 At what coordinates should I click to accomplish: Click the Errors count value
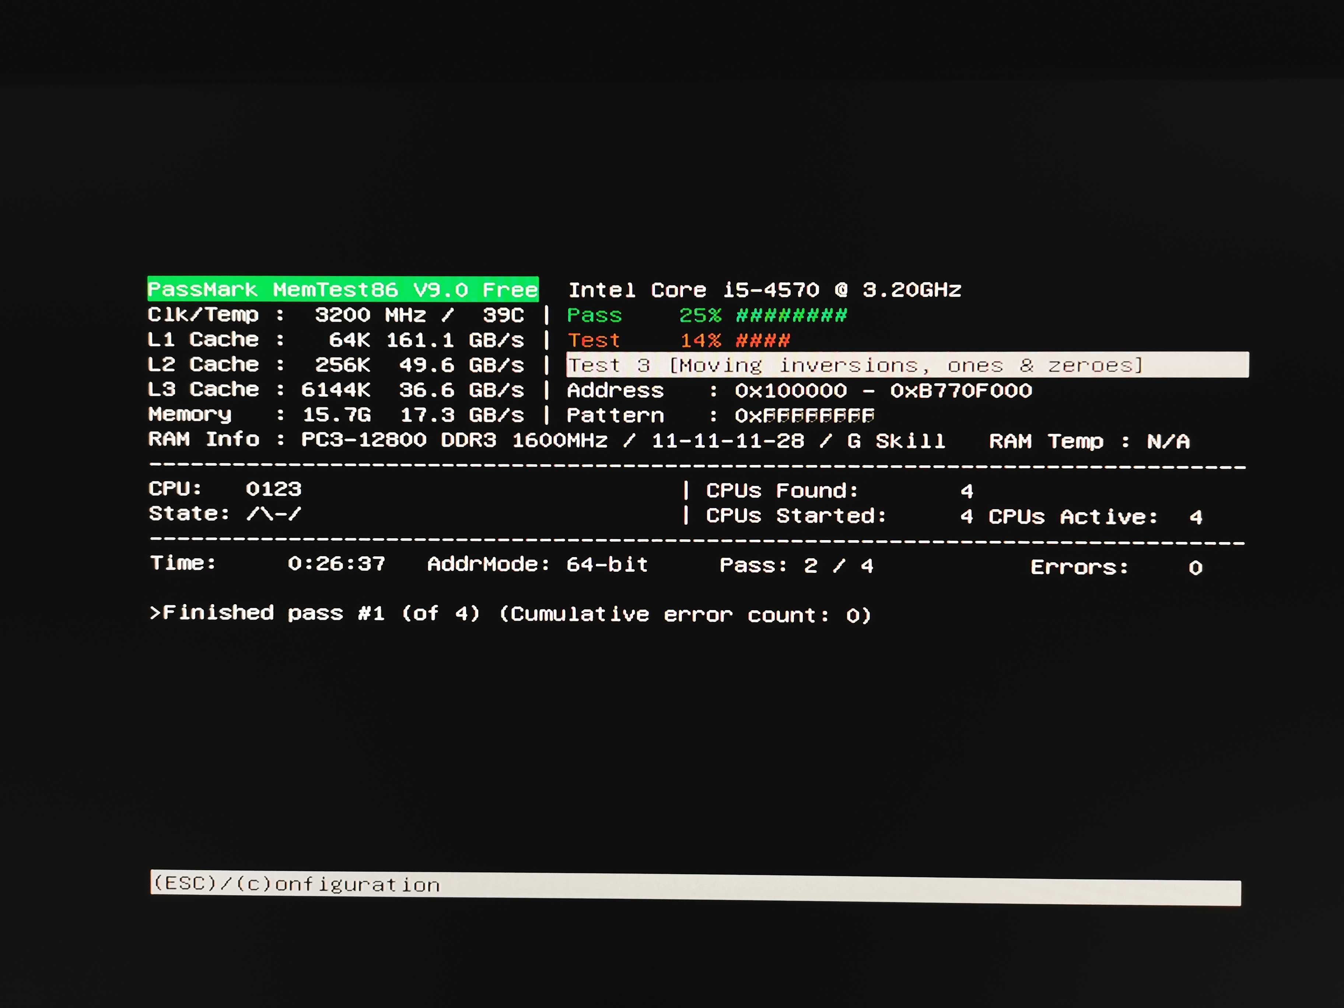1195,567
